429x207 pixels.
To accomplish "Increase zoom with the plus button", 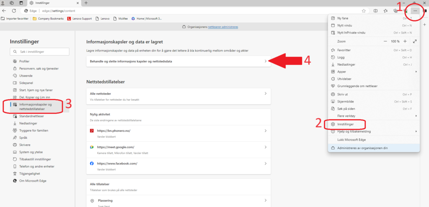I will [405, 41].
